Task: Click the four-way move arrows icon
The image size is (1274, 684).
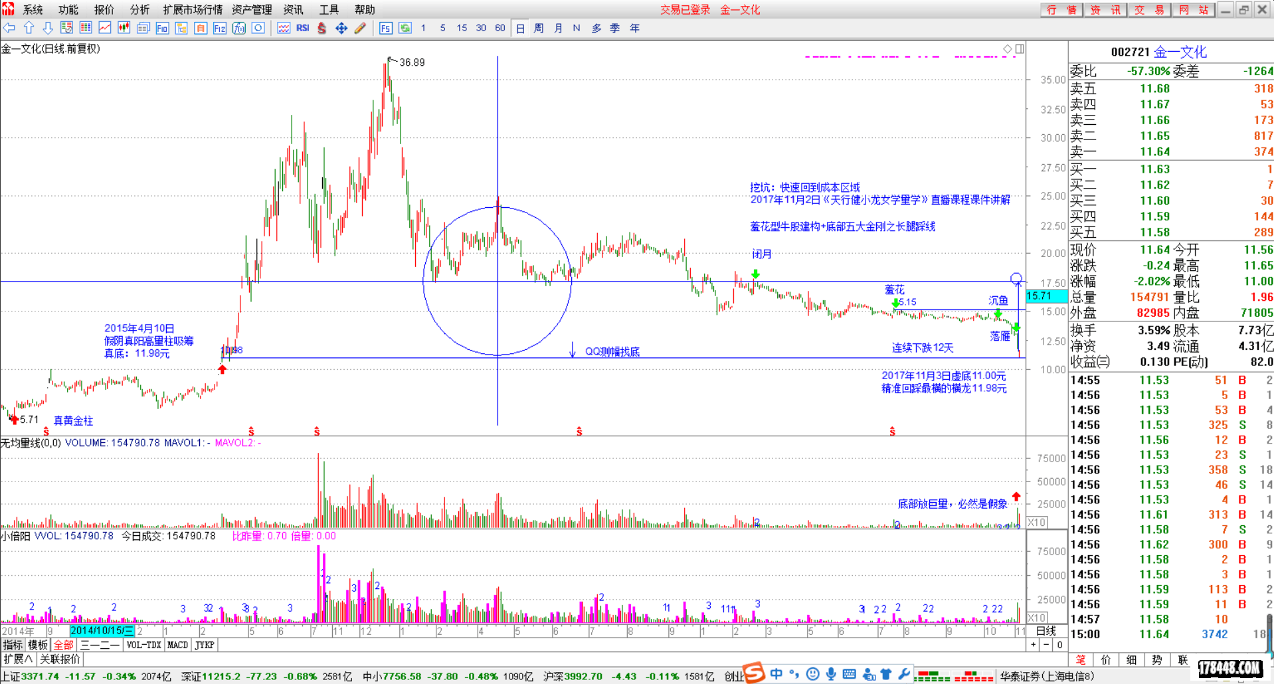Action: pos(341,28)
